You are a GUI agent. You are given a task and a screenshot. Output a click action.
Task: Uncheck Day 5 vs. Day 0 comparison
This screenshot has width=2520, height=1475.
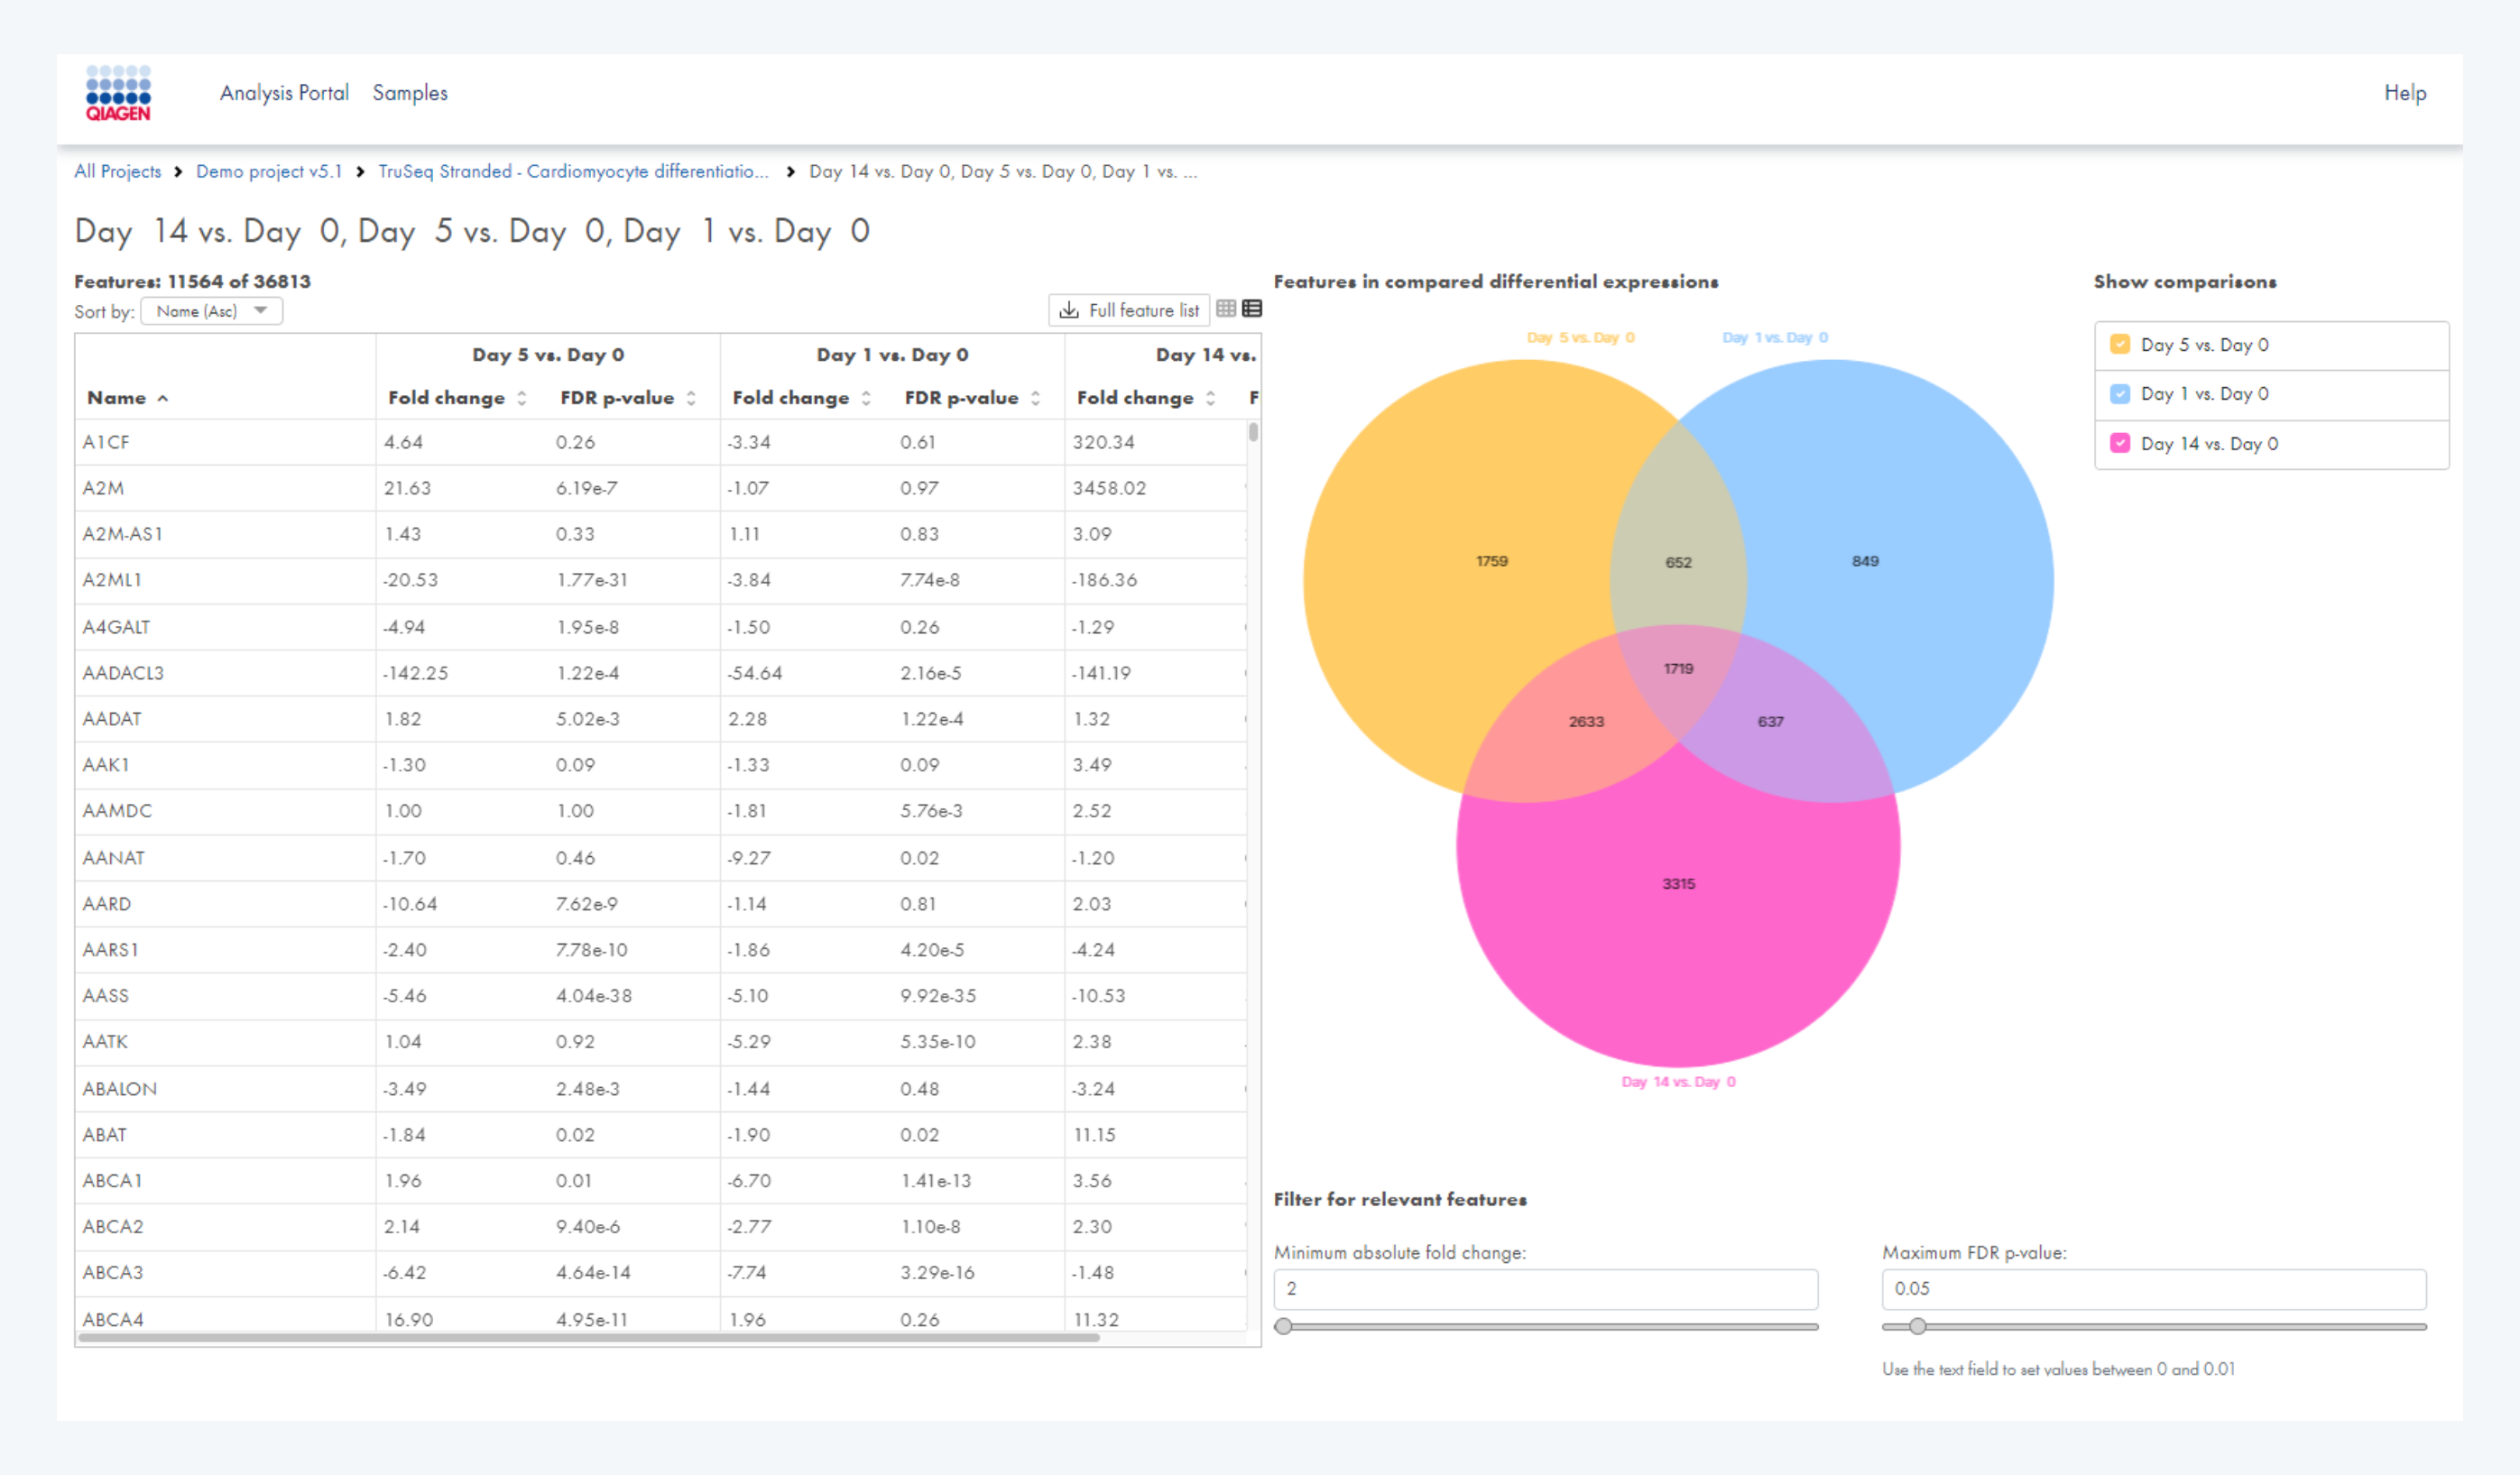(2120, 344)
